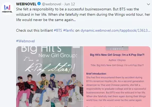Open the pink book description image
This screenshot has height=107, width=152.
pos(117,77)
